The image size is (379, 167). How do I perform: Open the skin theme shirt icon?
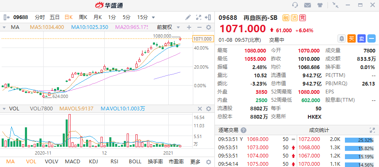point(320,5)
